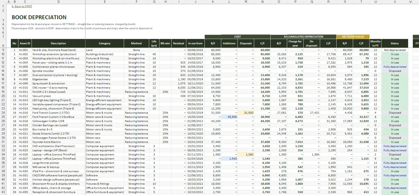The width and height of the screenshot is (419, 195).
Task: Click the On disposals heading
Action: (x=312, y=43)
